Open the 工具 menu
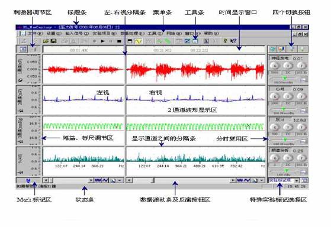Viewport: 331px width, 227px height. click(x=155, y=34)
